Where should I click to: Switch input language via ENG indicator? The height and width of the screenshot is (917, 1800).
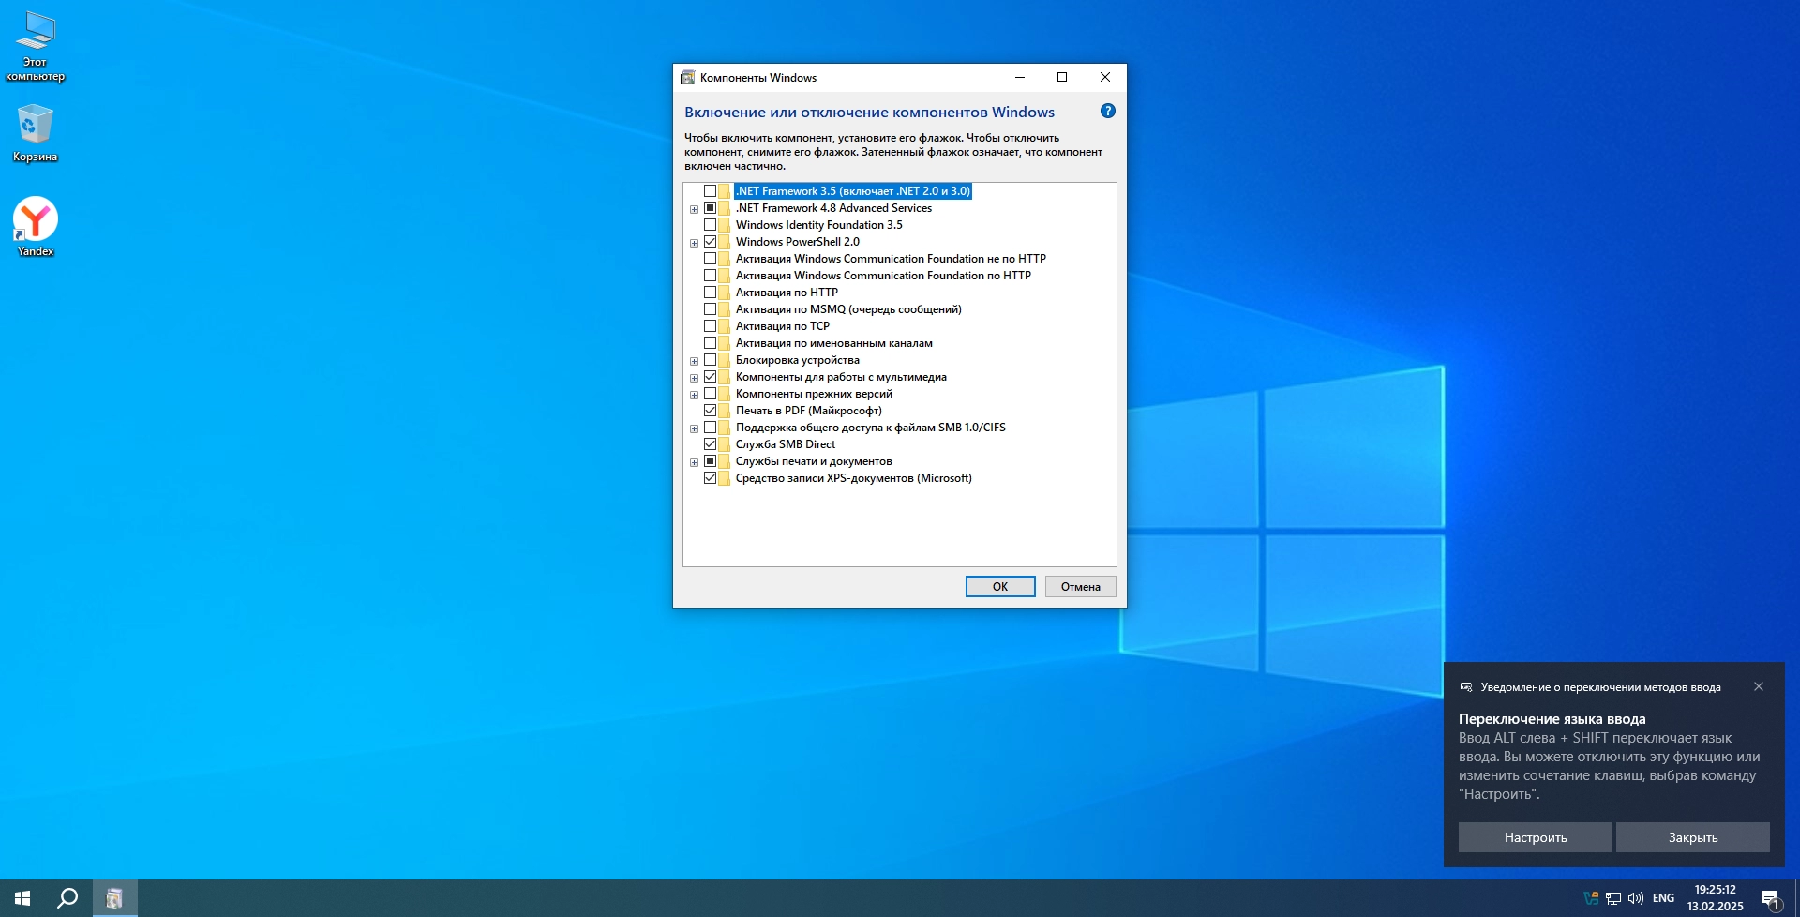pyautogui.click(x=1663, y=898)
